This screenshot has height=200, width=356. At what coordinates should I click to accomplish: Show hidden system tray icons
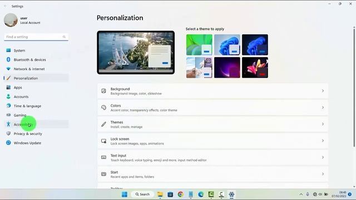[301, 194]
